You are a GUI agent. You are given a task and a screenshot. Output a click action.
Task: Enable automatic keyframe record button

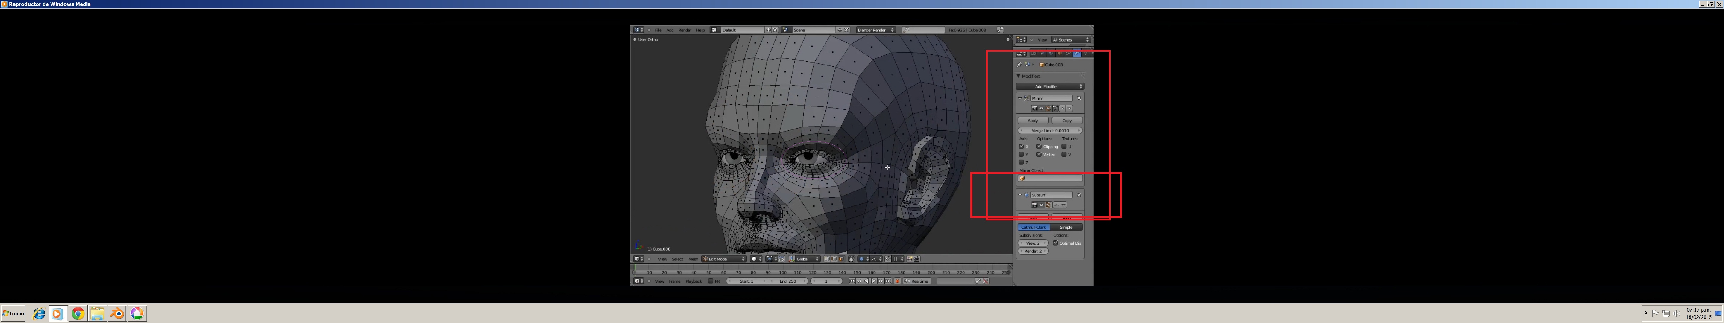[x=898, y=281]
